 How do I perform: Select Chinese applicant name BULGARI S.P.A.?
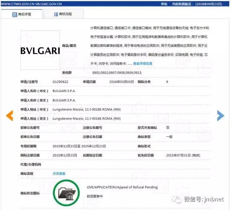tap(64, 91)
